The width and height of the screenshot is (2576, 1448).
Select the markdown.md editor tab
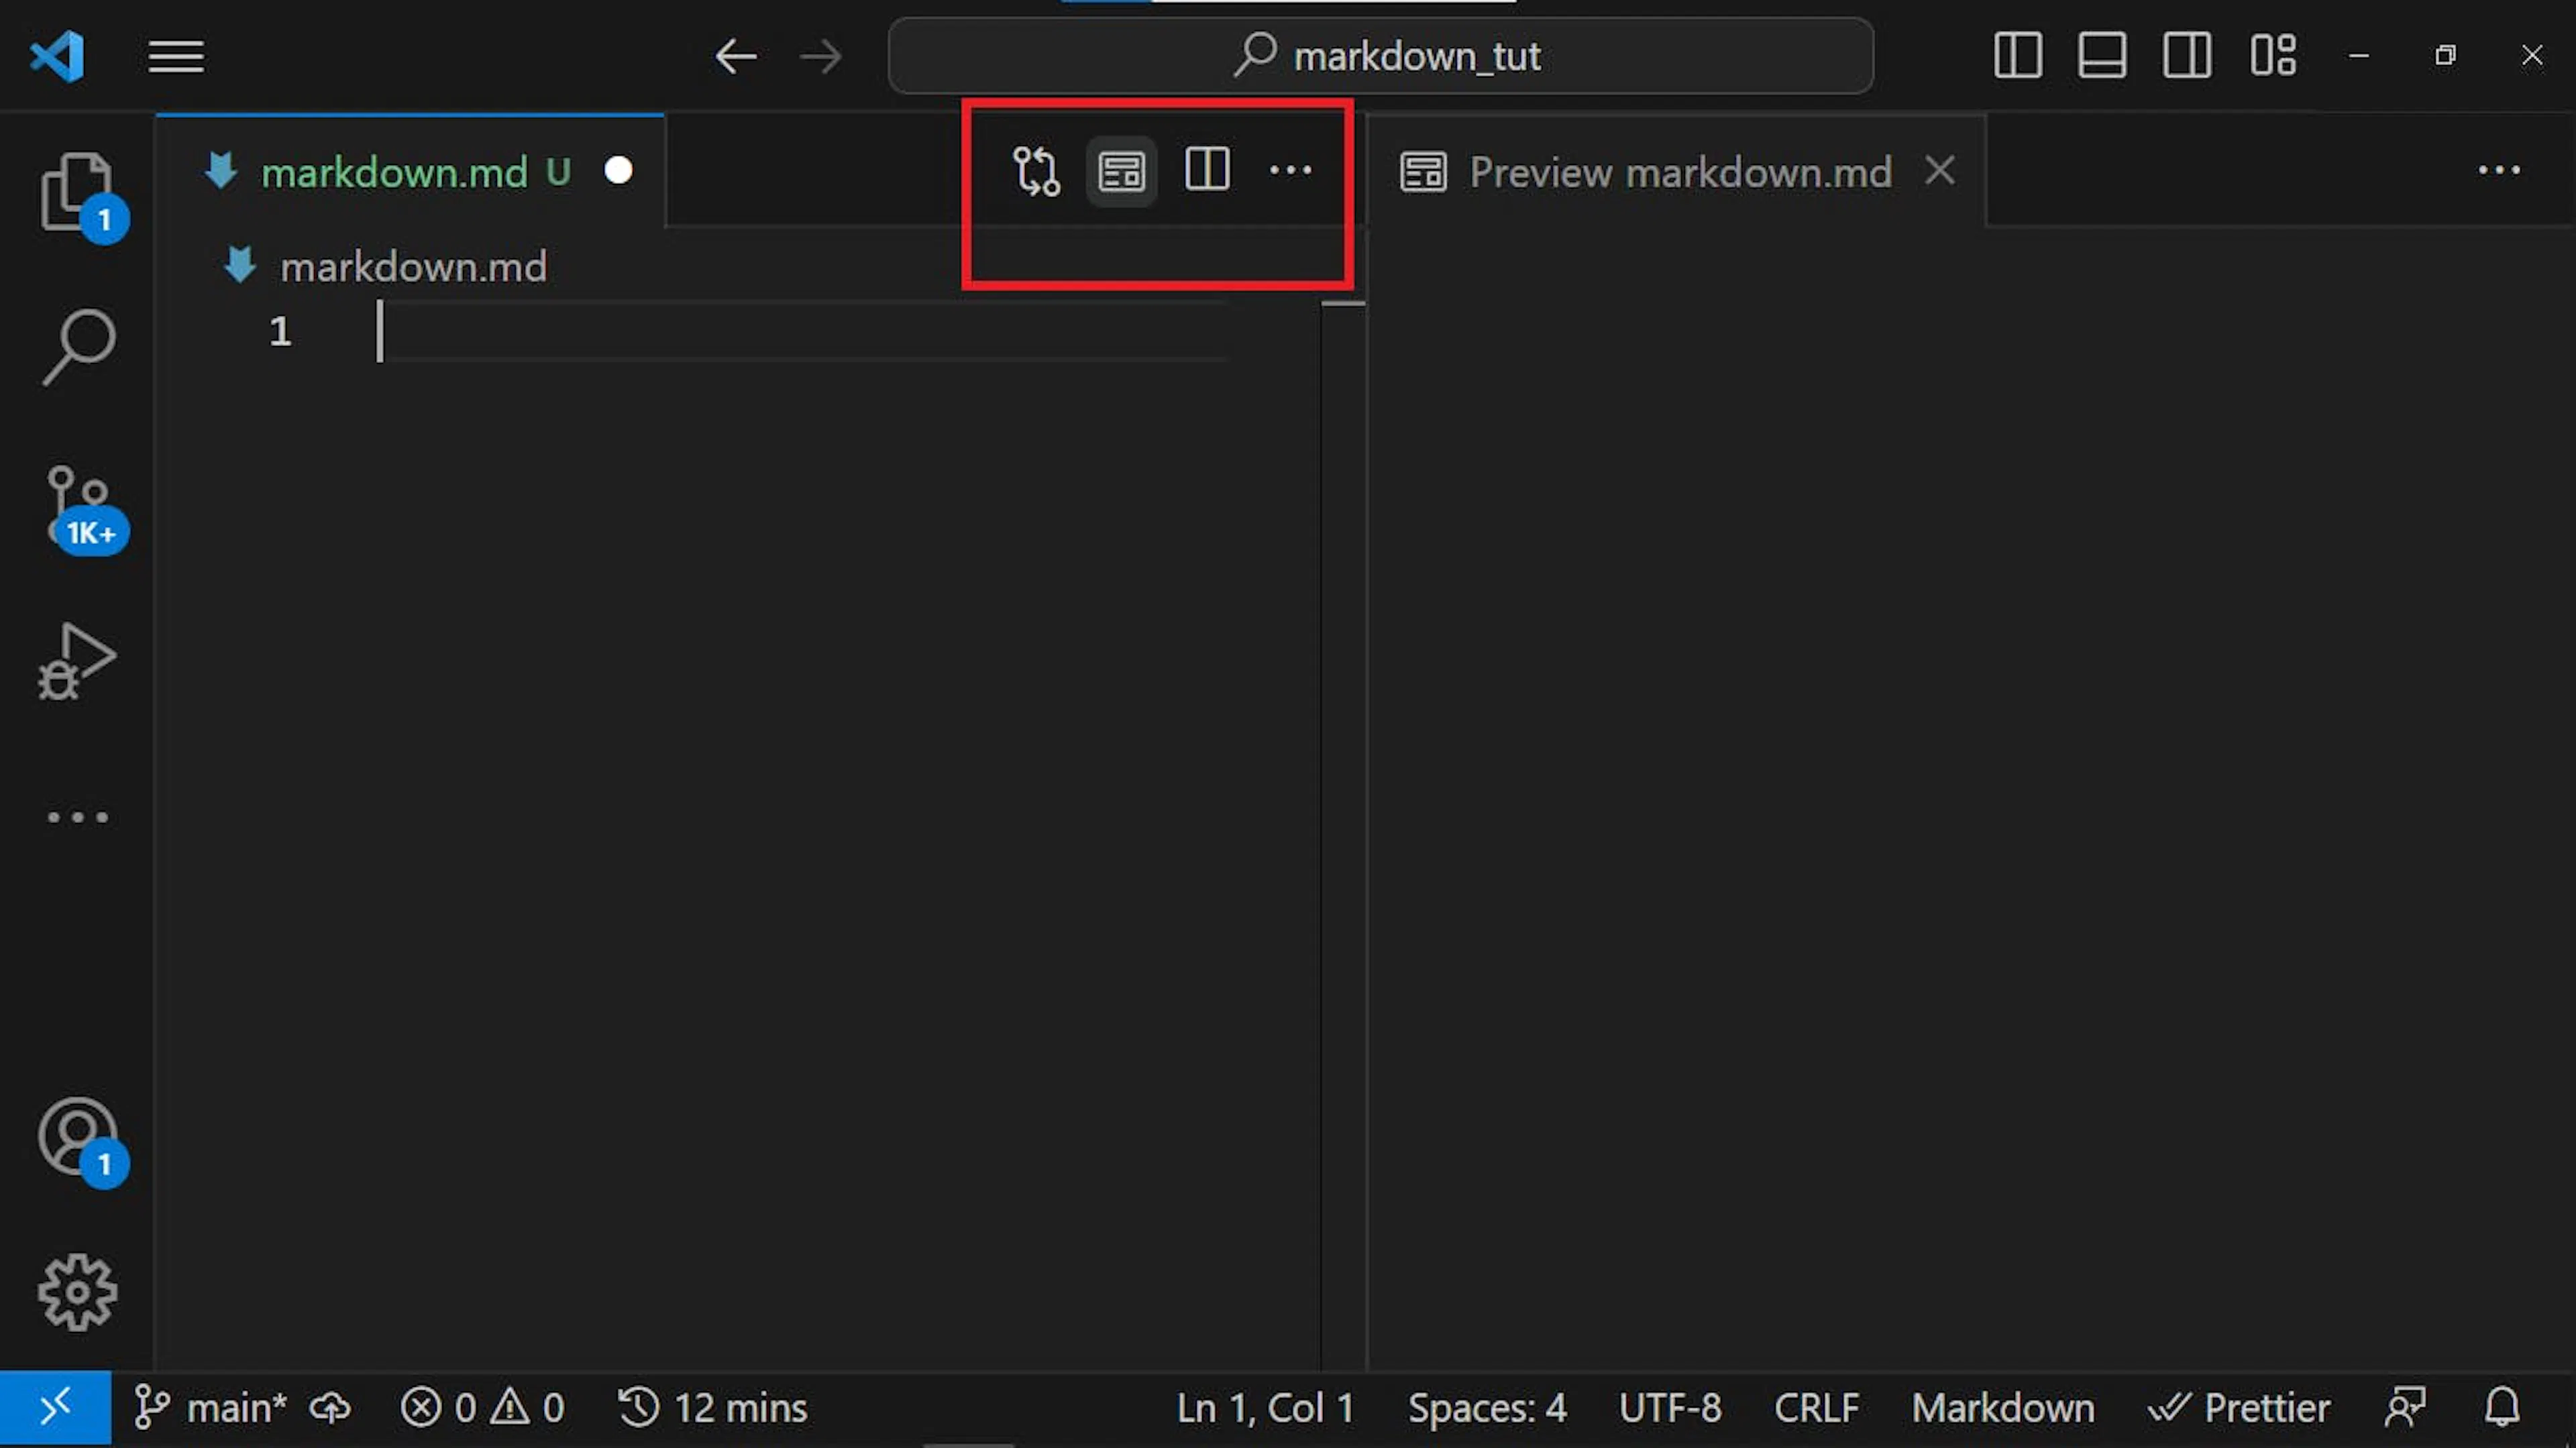(x=410, y=172)
